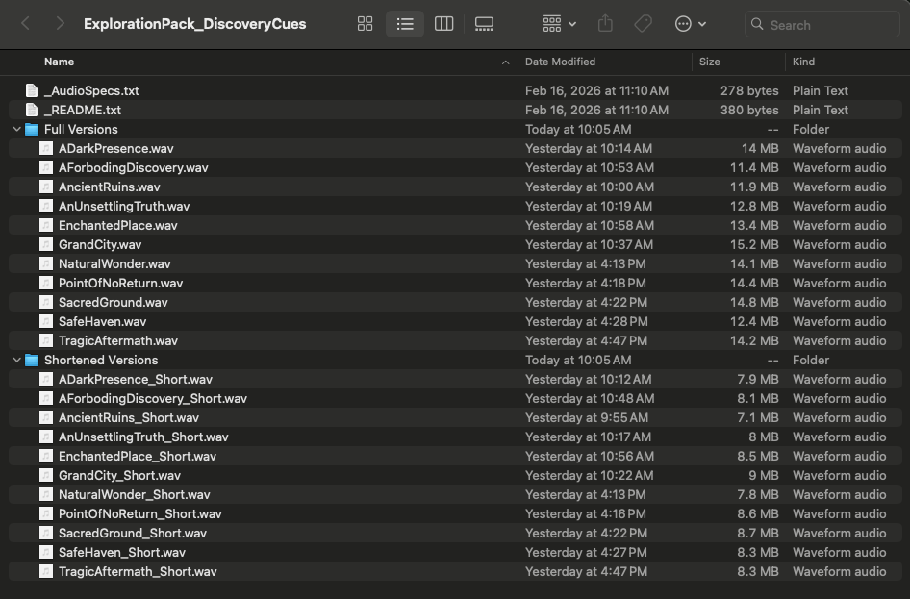The image size is (910, 599).
Task: Sort by the Name column header
Action: 60,62
